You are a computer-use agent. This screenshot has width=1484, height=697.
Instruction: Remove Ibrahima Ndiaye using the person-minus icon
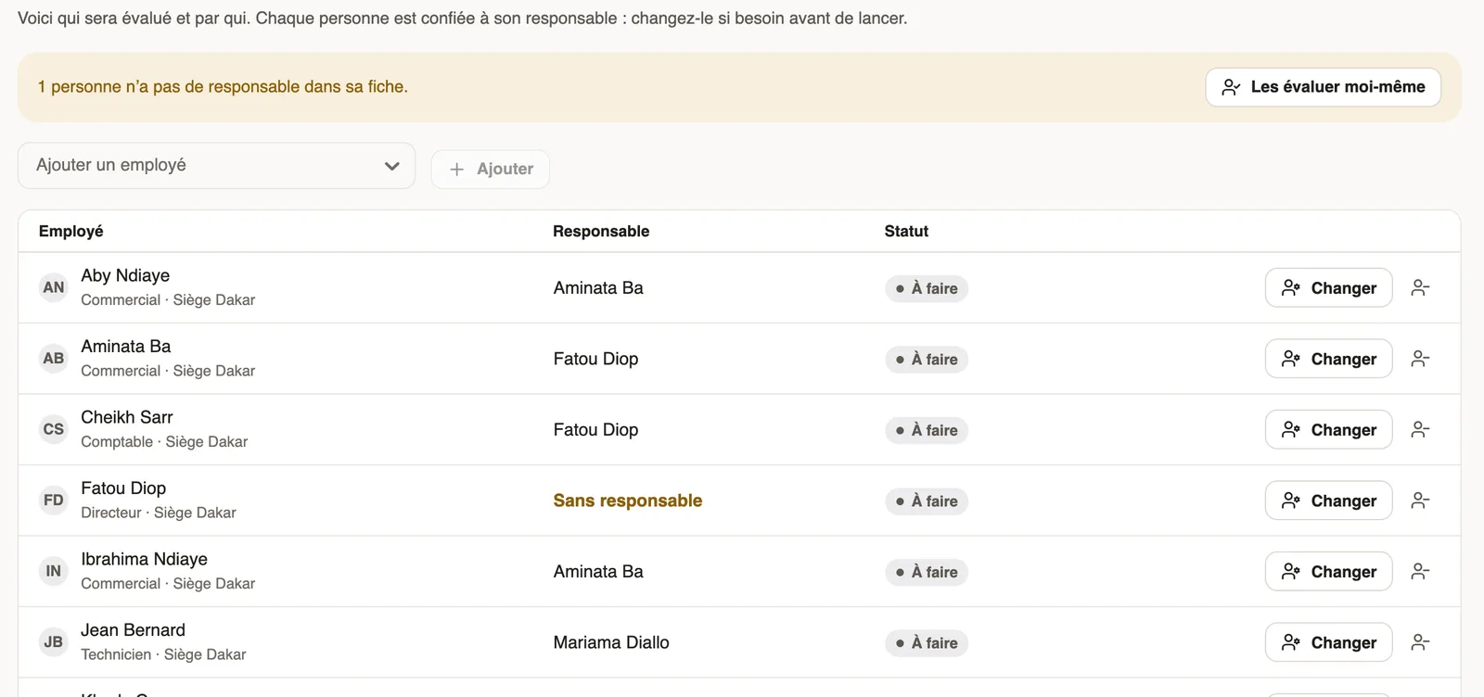[1420, 572]
